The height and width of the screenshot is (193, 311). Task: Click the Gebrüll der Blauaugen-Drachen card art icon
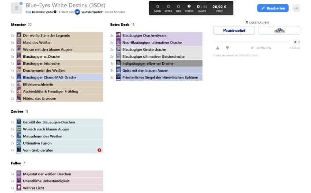click(x=19, y=122)
